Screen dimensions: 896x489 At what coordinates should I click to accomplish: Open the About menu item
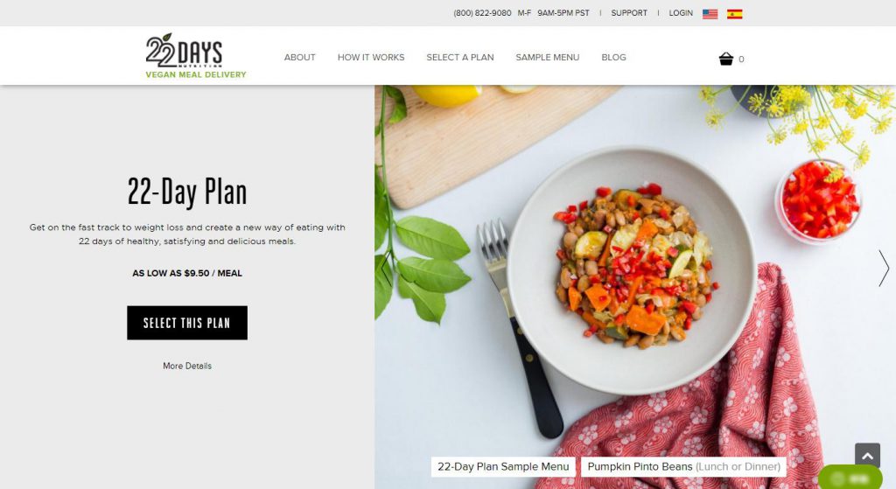[299, 57]
